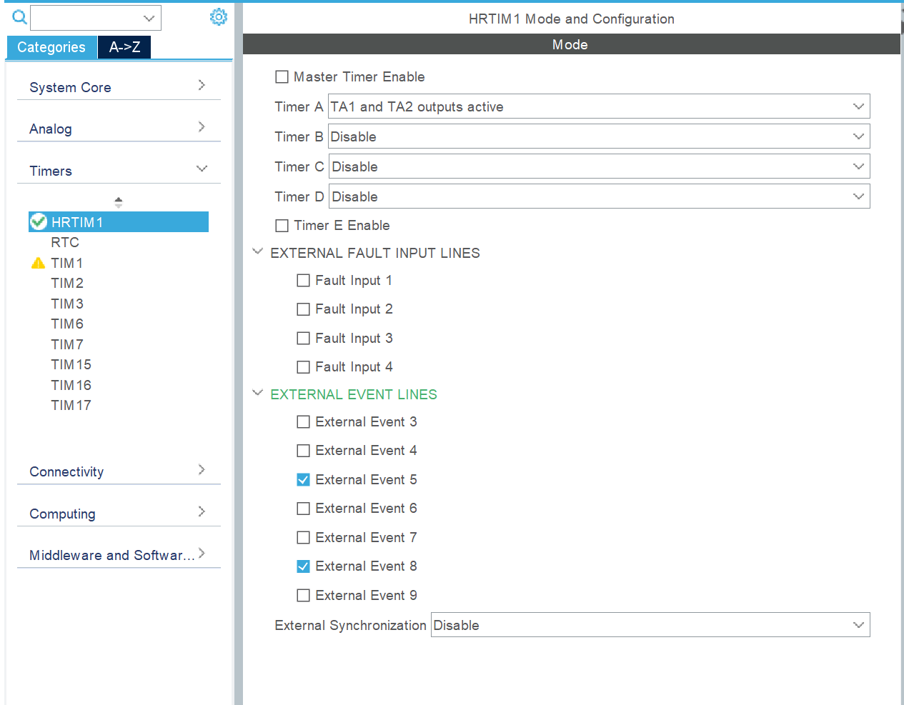This screenshot has width=904, height=705.
Task: Enable the Master Timer checkbox
Action: coord(282,77)
